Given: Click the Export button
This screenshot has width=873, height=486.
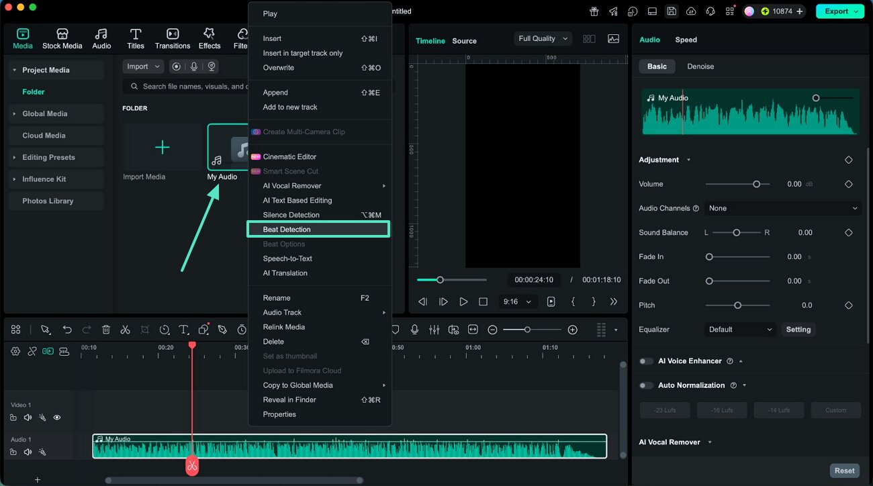Looking at the screenshot, I should [839, 11].
